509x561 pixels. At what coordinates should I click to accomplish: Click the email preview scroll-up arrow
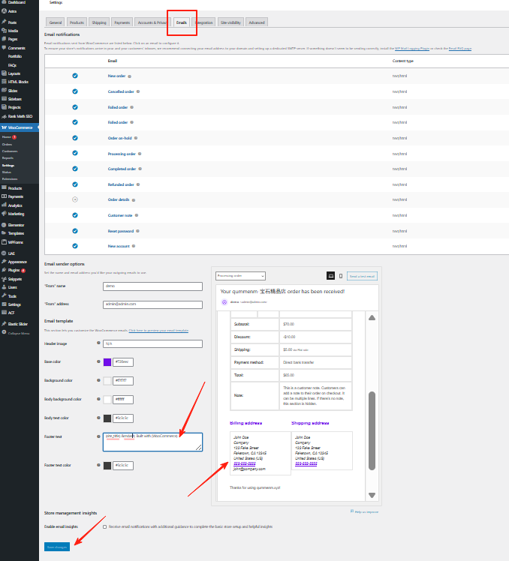372,318
